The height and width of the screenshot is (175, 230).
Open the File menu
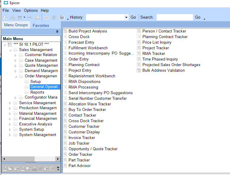[x=6, y=11]
